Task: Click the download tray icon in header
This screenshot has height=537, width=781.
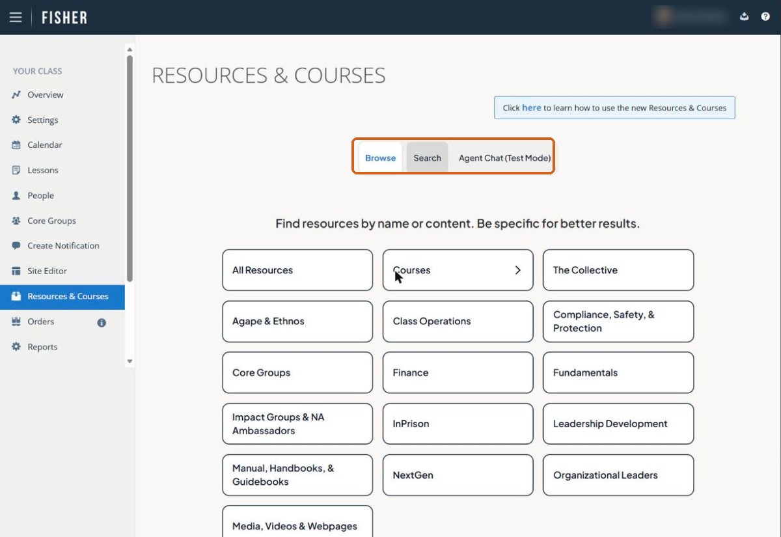Action: point(745,17)
